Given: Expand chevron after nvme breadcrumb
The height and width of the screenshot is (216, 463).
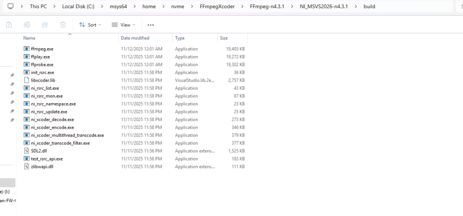Looking at the screenshot, I should coord(192,6).
